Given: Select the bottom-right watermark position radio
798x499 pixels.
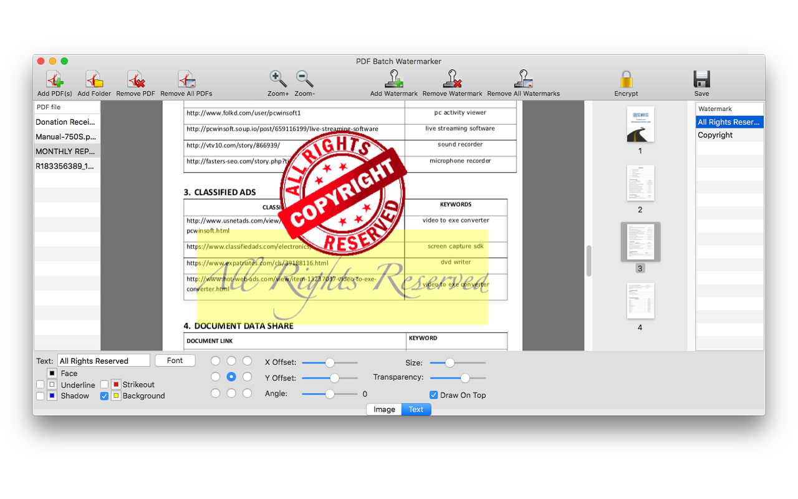Looking at the screenshot, I should point(247,393).
